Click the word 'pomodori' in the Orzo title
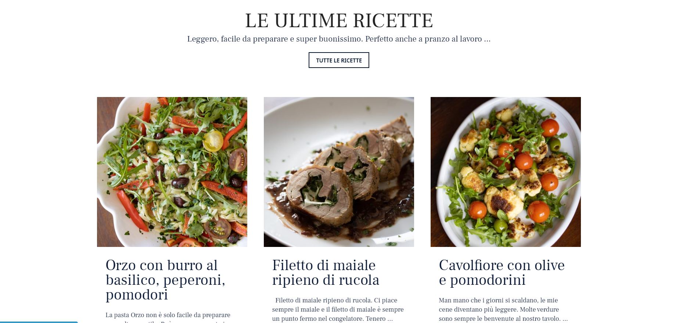 [137, 295]
